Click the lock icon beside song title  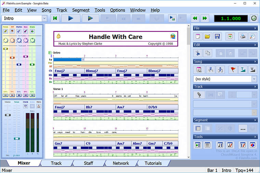(x=58, y=36)
